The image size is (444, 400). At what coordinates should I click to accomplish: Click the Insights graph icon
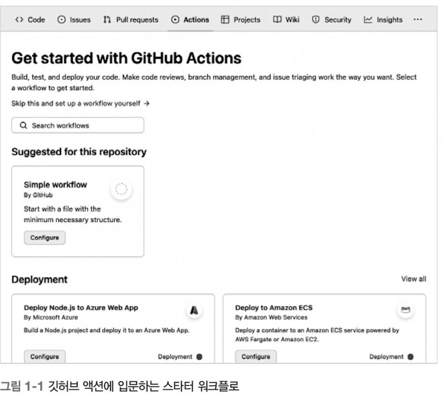coord(368,20)
